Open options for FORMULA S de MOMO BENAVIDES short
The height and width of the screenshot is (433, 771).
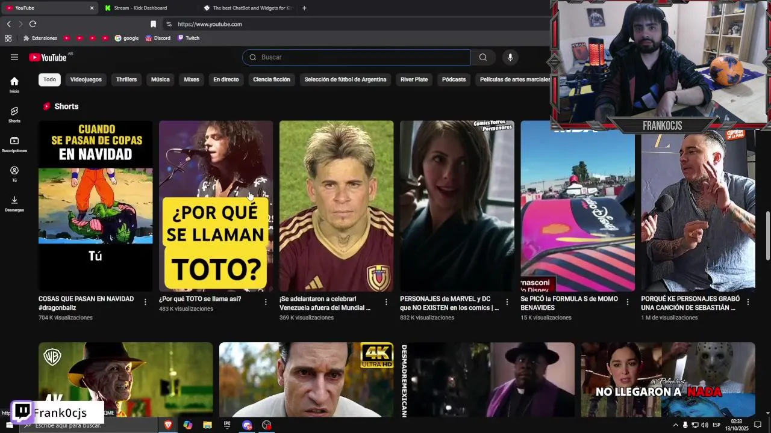click(627, 302)
